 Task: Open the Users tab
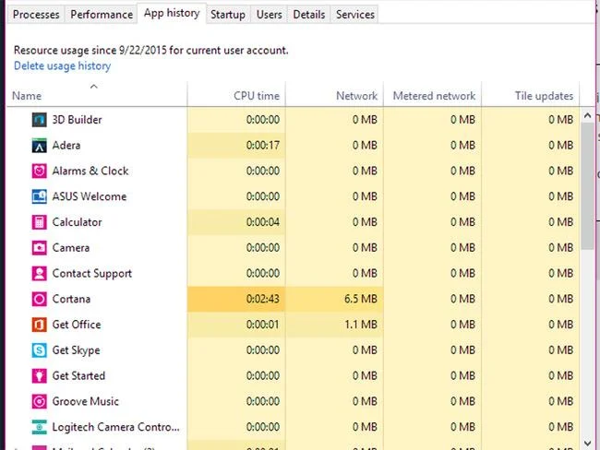point(269,15)
